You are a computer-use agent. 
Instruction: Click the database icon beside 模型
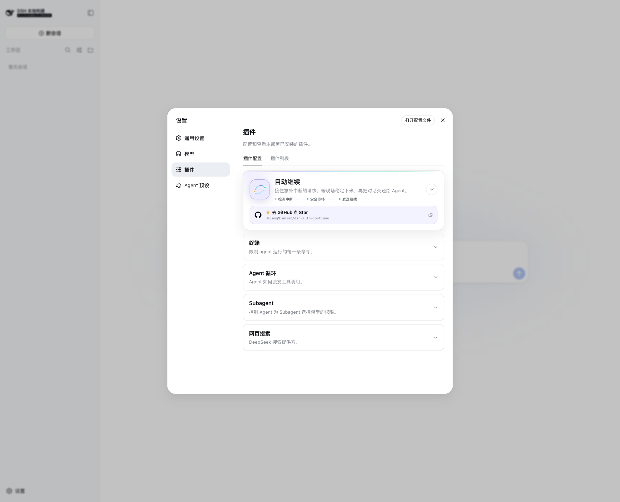pyautogui.click(x=178, y=154)
